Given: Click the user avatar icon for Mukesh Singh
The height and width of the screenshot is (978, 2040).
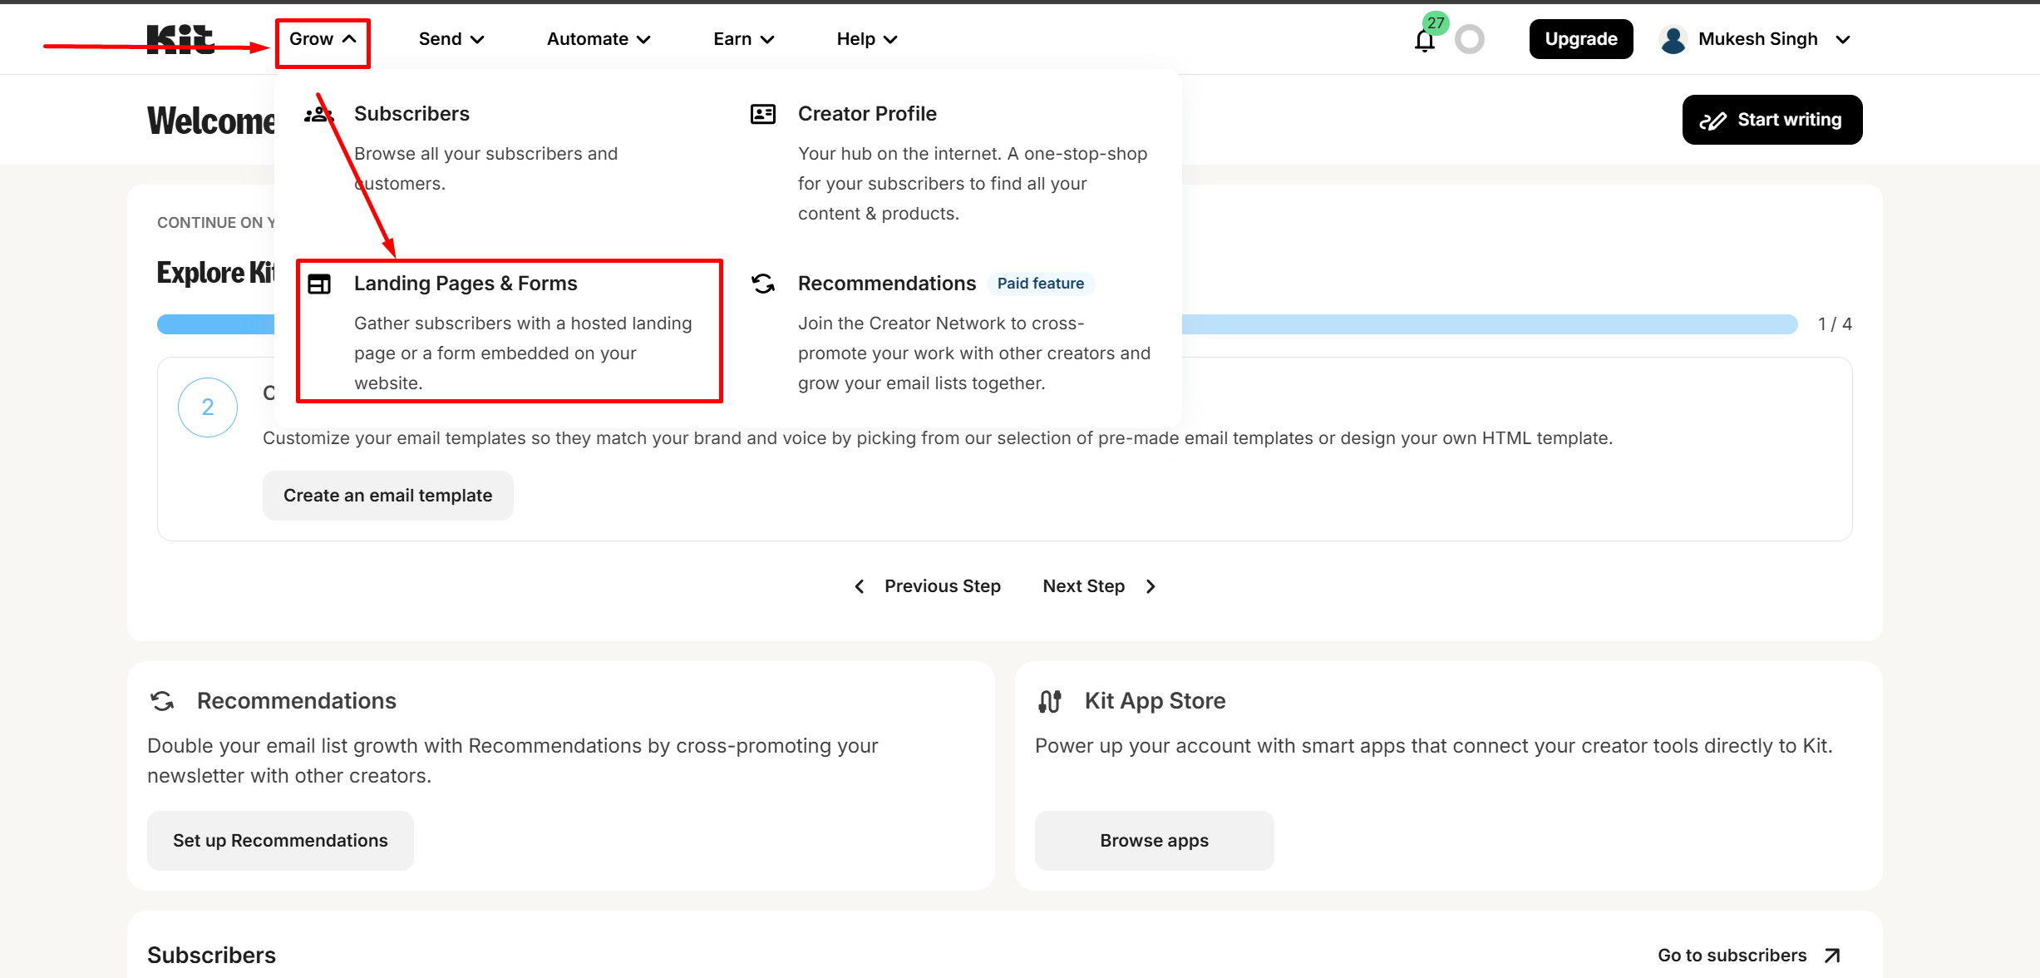Looking at the screenshot, I should (x=1673, y=39).
